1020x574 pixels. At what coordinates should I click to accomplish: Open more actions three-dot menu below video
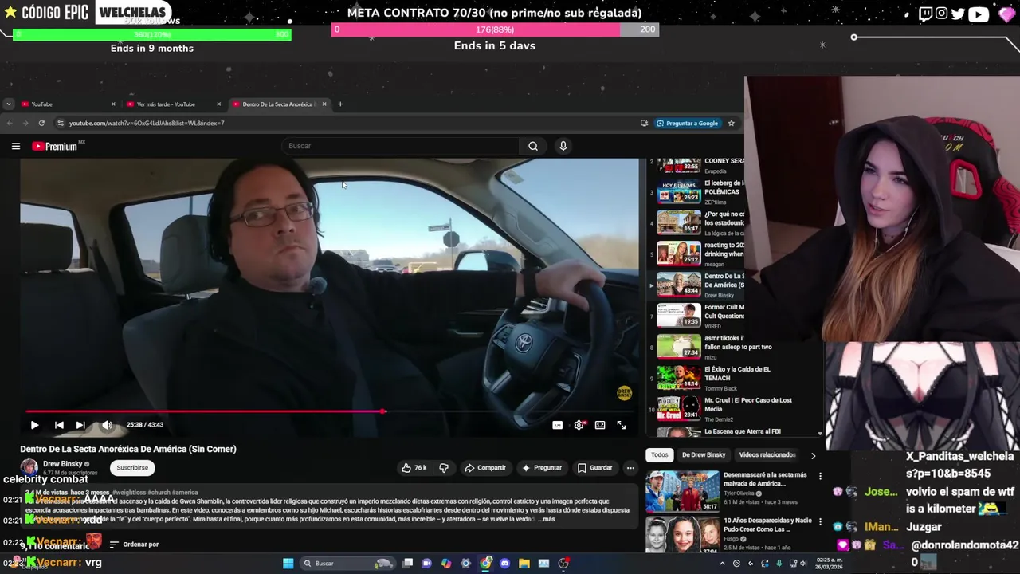point(630,468)
